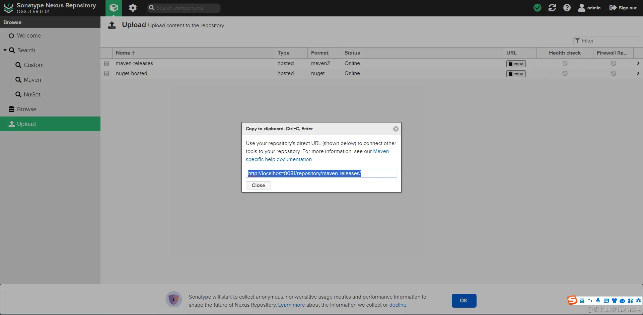Screen dimensions: 643x315
Task: Sort repositories by Name column
Action: [x=193, y=53]
